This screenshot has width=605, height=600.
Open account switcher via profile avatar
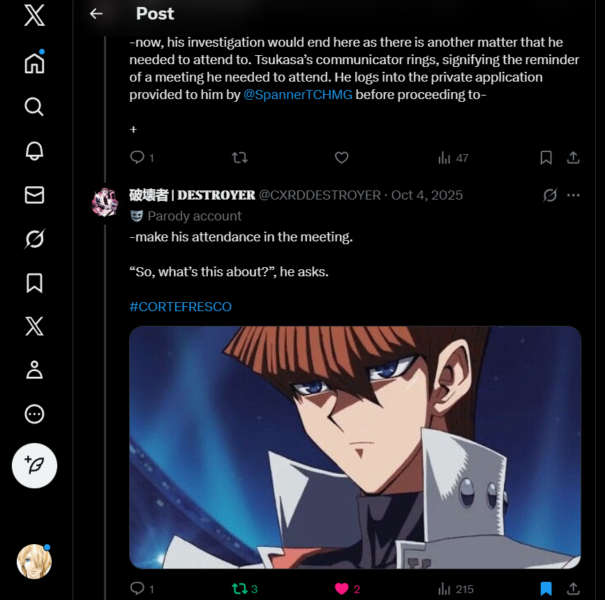pyautogui.click(x=34, y=561)
